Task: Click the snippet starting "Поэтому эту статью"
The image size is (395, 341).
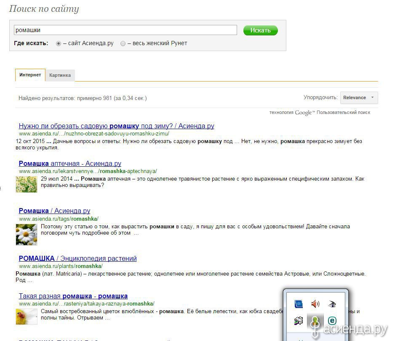Action: (195, 230)
